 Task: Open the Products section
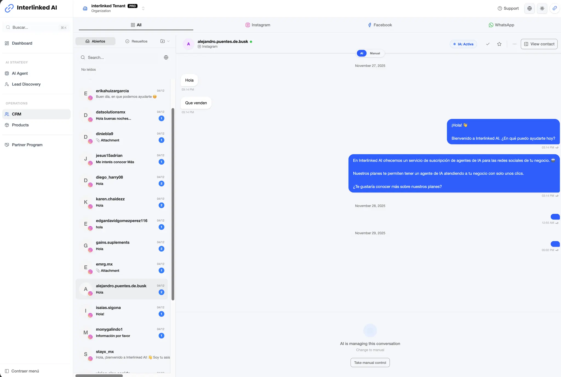[x=36, y=125]
